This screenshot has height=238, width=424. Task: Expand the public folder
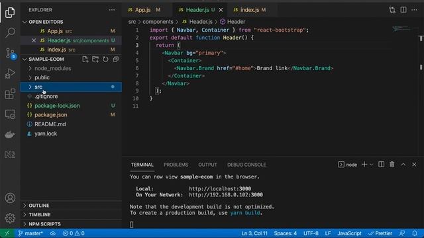coord(30,77)
